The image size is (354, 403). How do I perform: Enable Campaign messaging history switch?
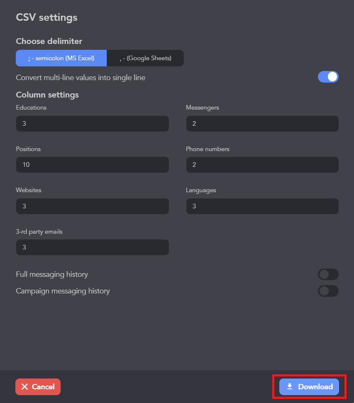point(328,291)
